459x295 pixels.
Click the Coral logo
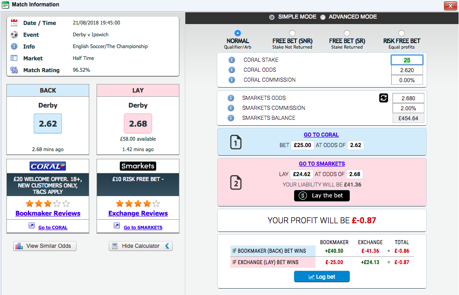[48, 166]
